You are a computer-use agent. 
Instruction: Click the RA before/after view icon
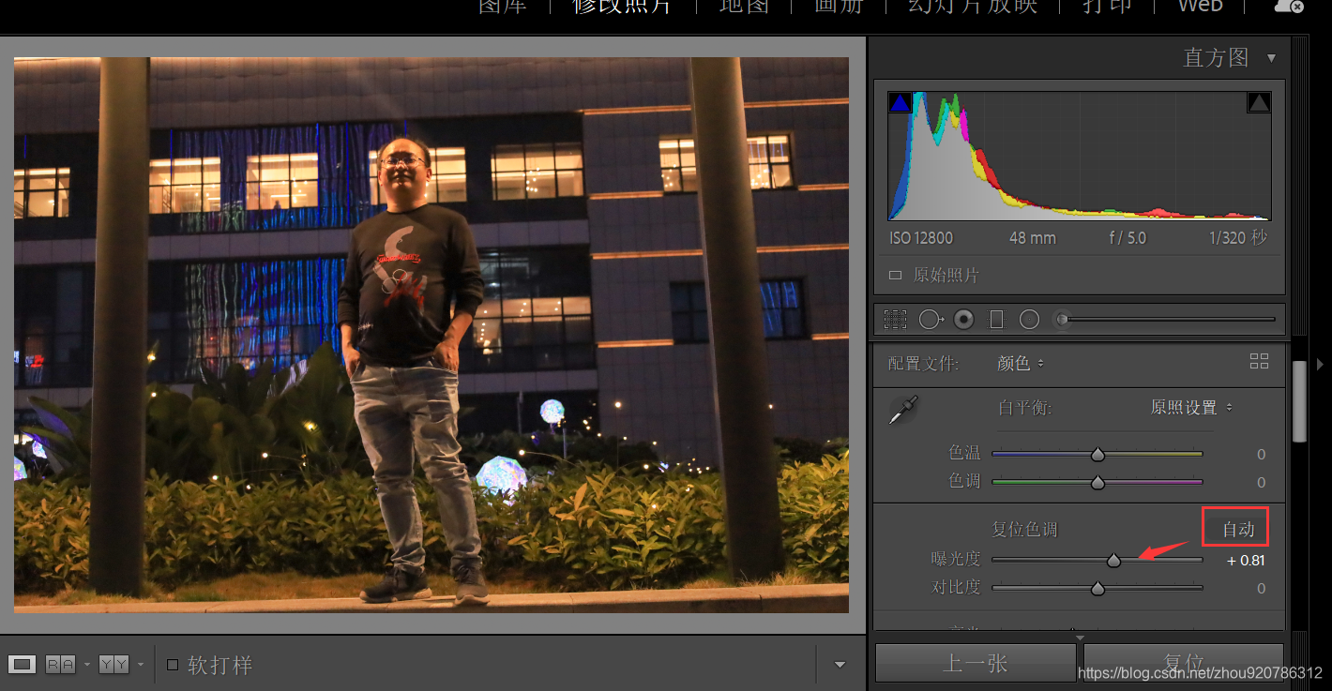point(60,665)
